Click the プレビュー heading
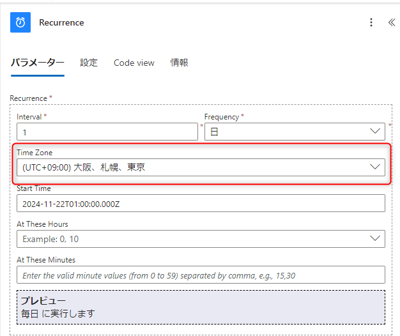Screen dimensions: 400x336 coord(43,301)
